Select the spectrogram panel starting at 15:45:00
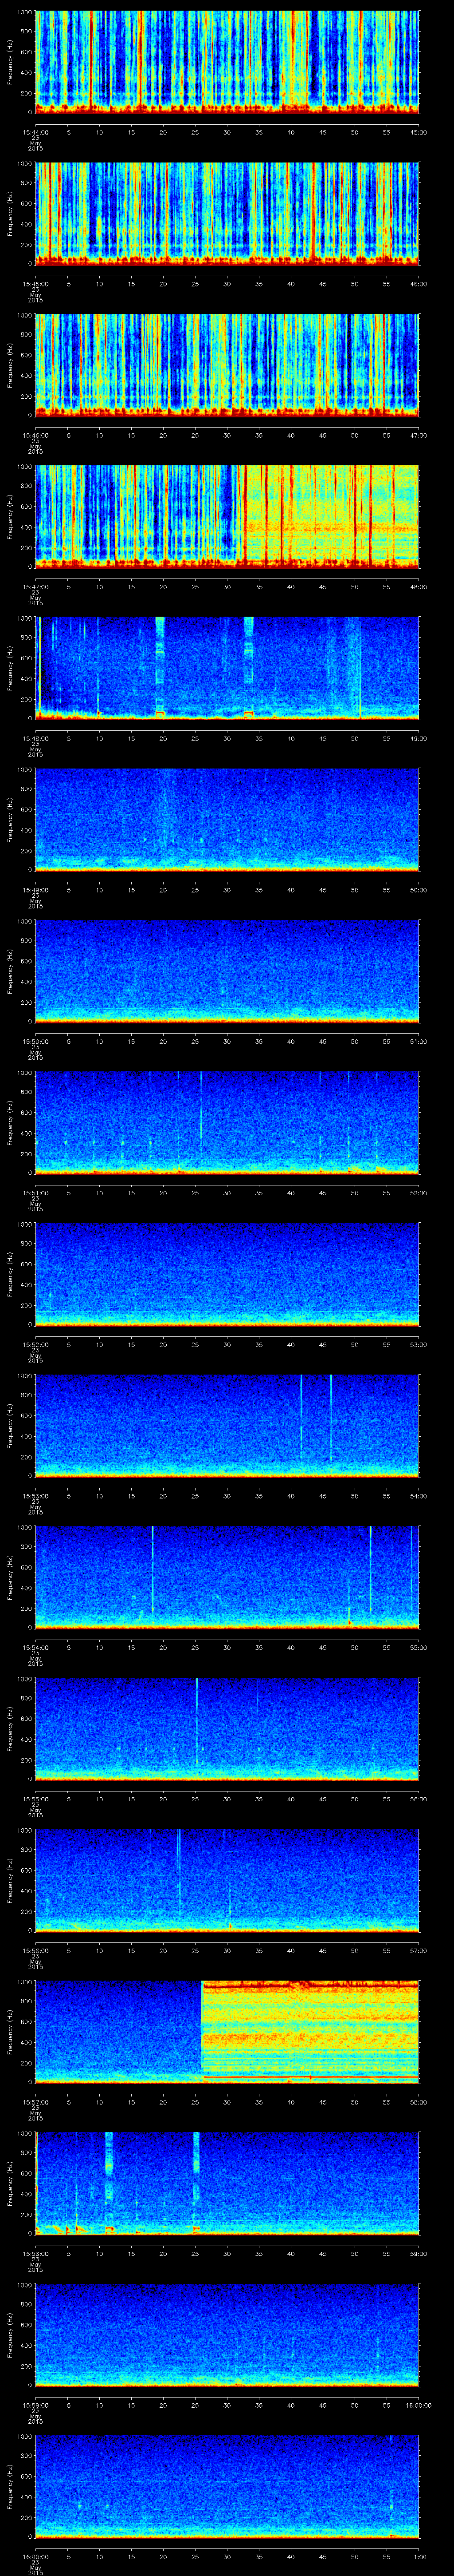Screen dimensions: 454x2576 point(227,213)
